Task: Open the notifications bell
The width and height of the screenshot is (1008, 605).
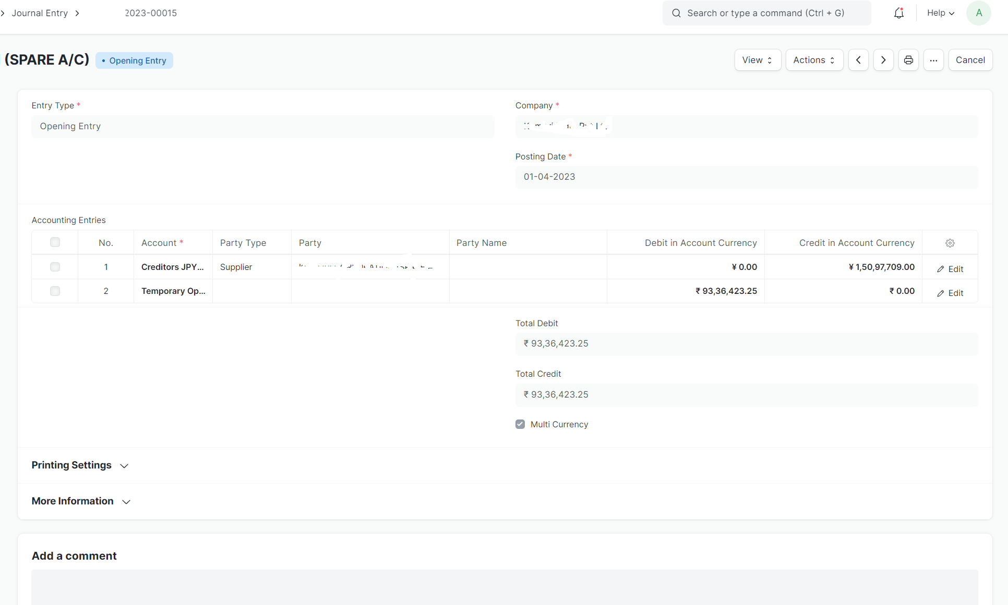Action: (898, 13)
